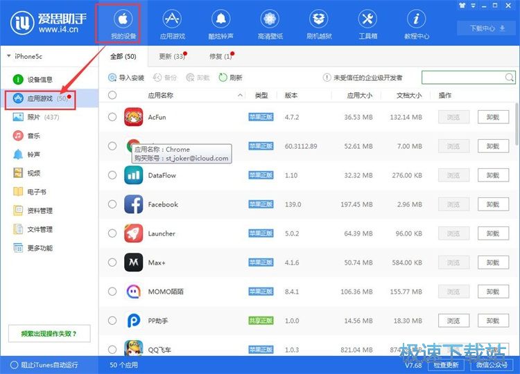Click the toolbar 卸载 uninstall tool

coord(198,78)
